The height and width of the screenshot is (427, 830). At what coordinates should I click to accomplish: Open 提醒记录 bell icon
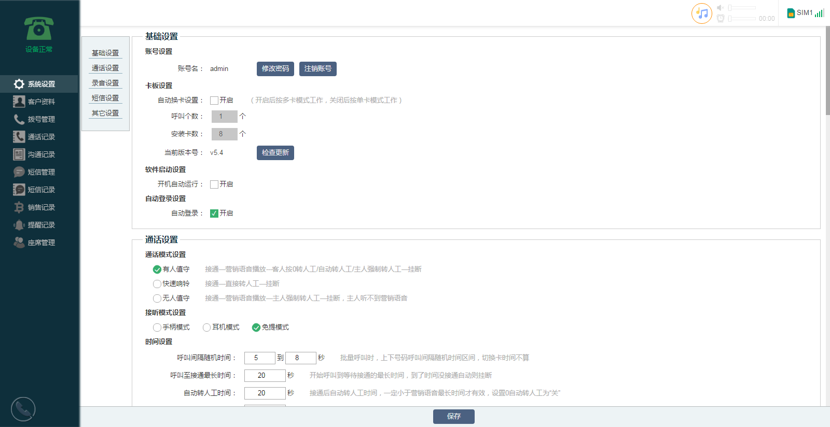[19, 225]
